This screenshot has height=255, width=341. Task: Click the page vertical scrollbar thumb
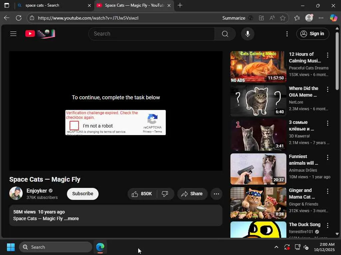coord(337,61)
